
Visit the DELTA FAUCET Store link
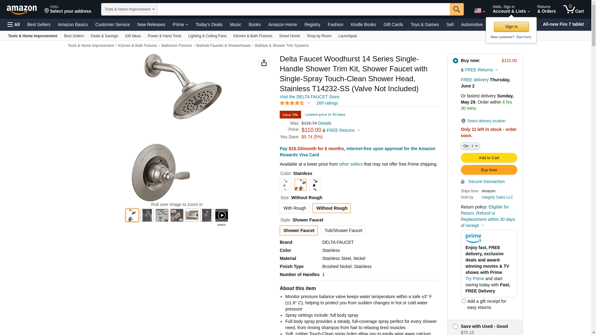pos(309,97)
